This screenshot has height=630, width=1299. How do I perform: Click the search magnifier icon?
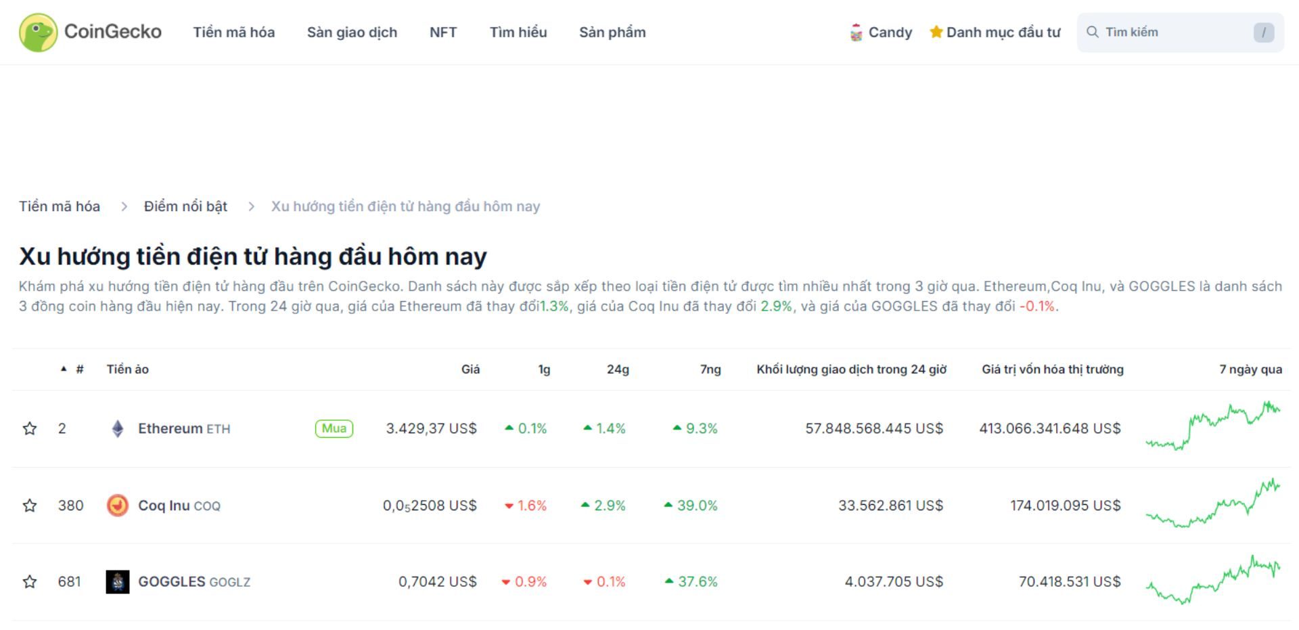click(x=1093, y=31)
